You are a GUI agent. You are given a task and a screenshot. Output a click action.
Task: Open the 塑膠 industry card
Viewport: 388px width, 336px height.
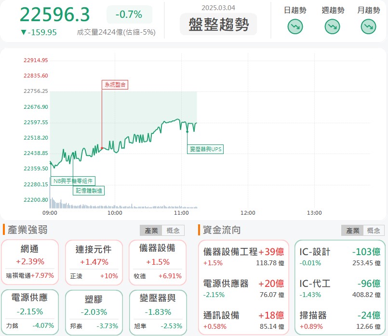click(x=94, y=312)
